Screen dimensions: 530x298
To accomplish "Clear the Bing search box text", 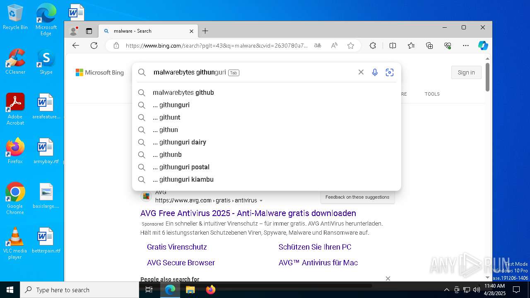I will 361,72.
